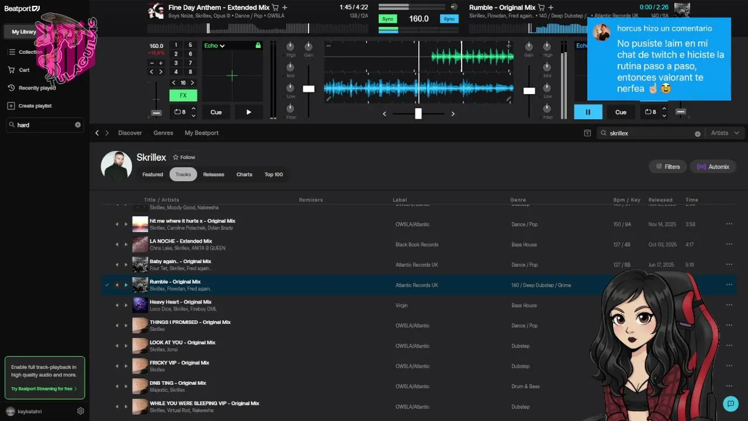Click the left deck Filter knob
Image resolution: width=748 pixels, height=421 pixels.
point(290,108)
